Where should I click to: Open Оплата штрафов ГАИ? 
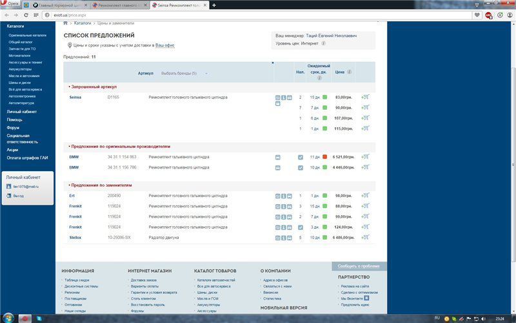(x=27, y=158)
